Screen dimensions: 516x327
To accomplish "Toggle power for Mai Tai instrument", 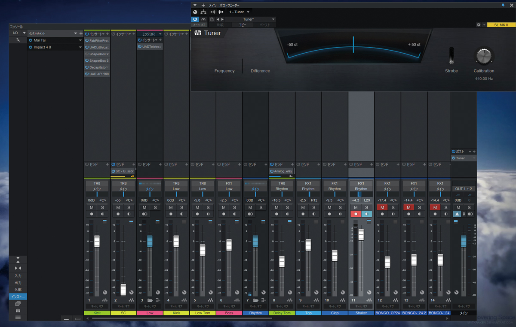I will click(x=31, y=40).
